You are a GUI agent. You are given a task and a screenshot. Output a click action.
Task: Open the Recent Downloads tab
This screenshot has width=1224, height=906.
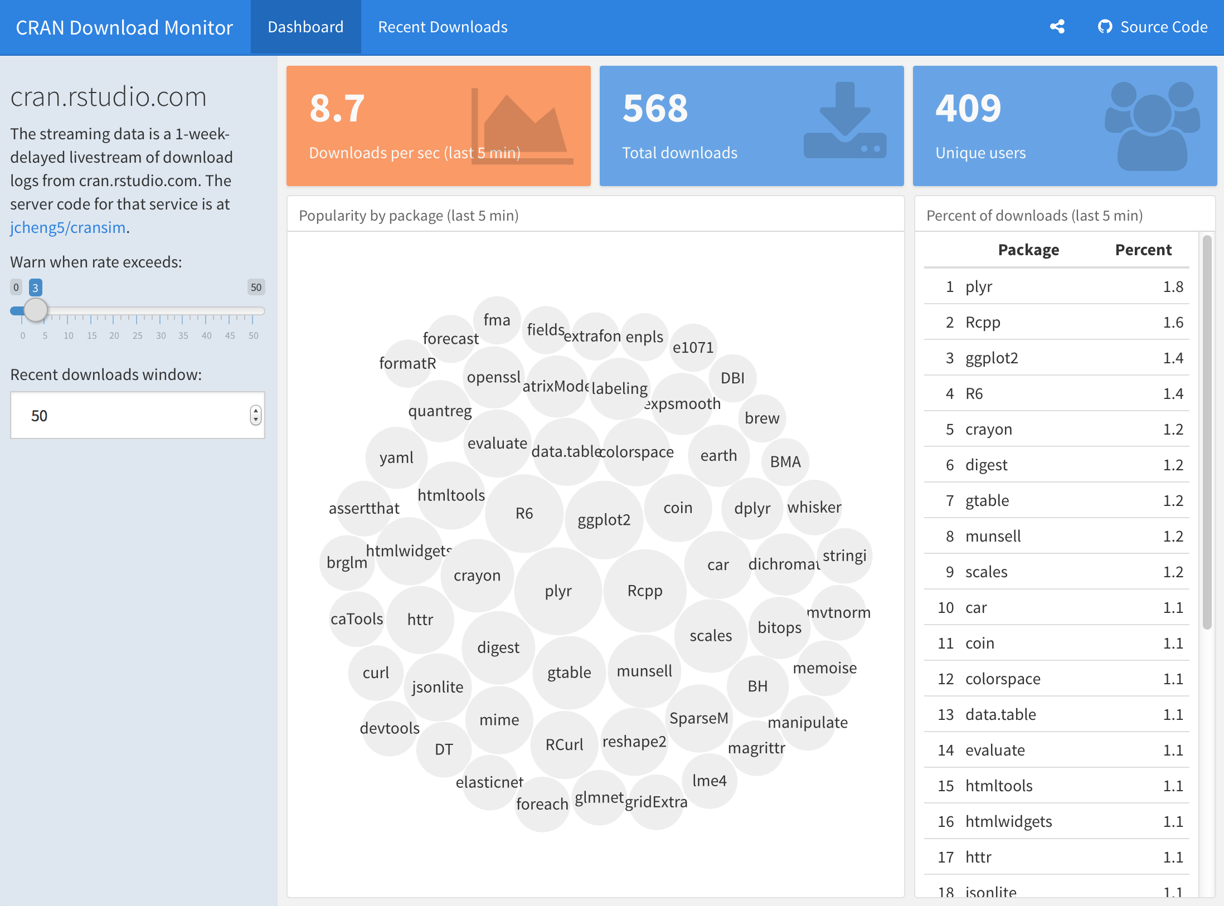[x=443, y=27]
